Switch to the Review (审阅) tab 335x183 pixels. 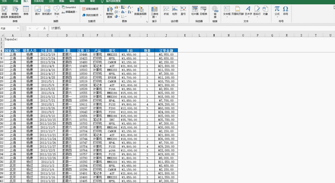[x=72, y=1]
